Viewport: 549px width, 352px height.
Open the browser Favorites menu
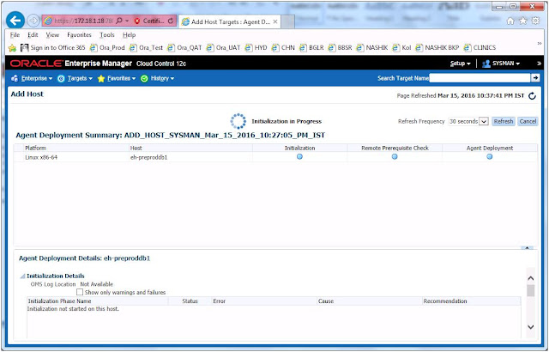[79, 35]
